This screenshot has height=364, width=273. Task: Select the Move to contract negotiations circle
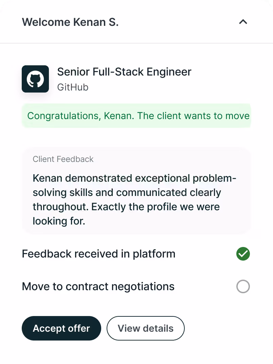point(243,286)
